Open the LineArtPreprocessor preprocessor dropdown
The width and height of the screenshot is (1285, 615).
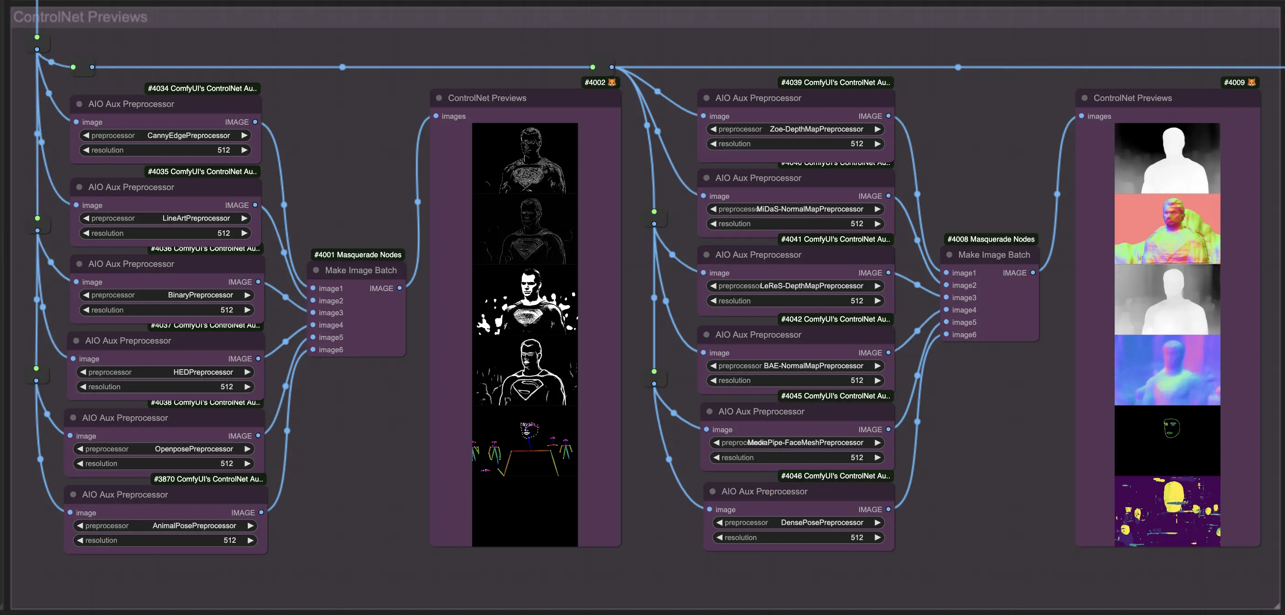point(165,218)
